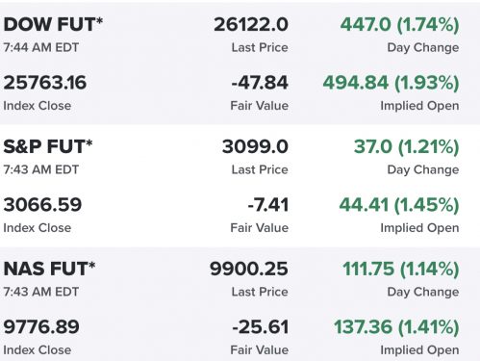Click S&P last price 3099.0

pos(255,146)
